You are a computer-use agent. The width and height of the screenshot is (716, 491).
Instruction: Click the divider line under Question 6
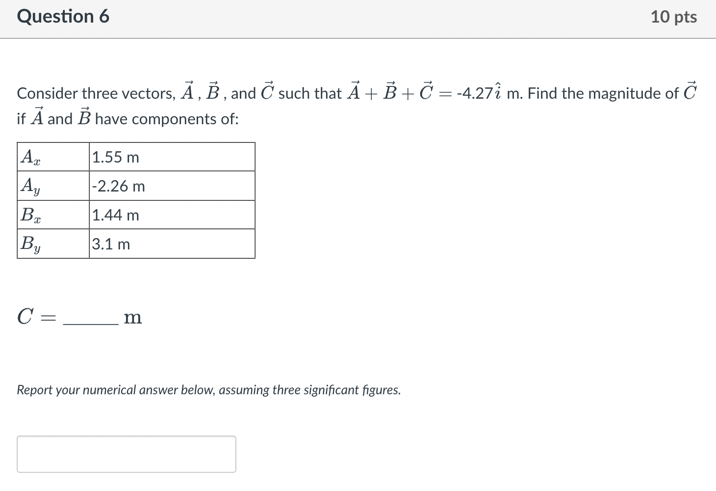pyautogui.click(x=358, y=36)
